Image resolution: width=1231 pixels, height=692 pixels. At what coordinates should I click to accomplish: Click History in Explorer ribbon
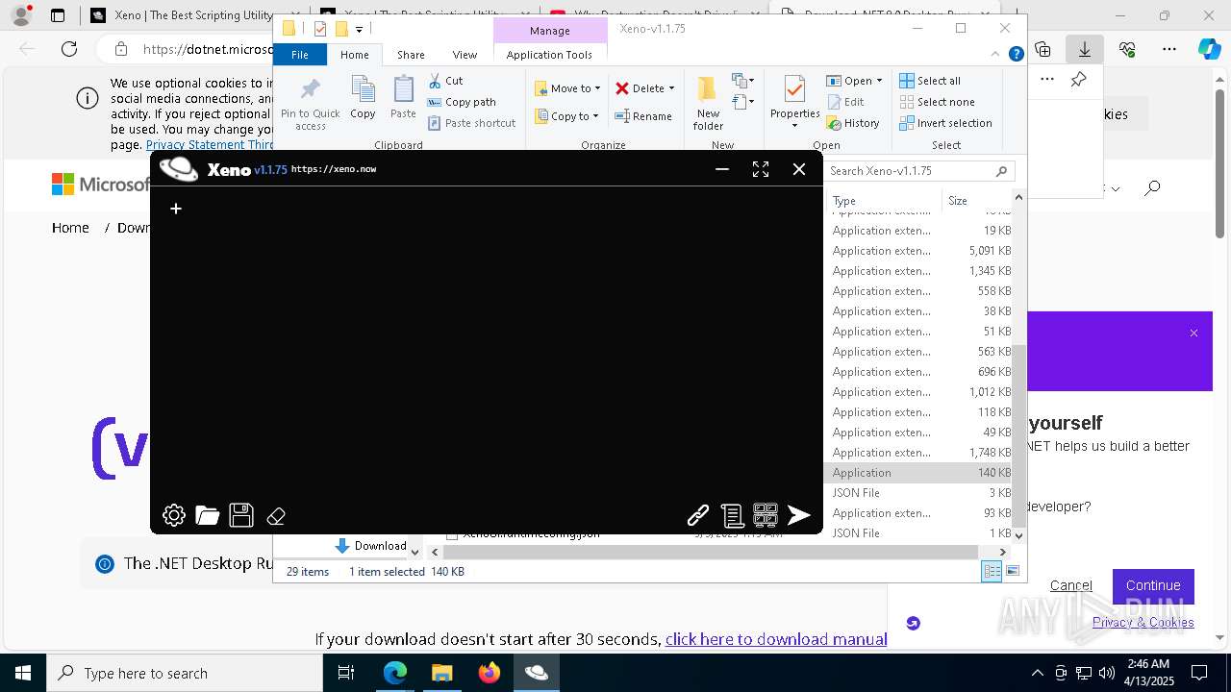853,123
